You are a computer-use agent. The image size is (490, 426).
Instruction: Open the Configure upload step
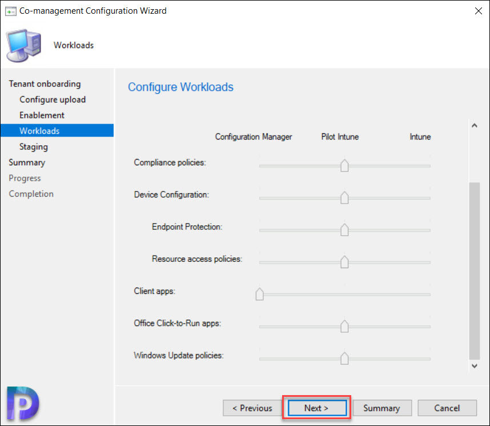(x=53, y=99)
